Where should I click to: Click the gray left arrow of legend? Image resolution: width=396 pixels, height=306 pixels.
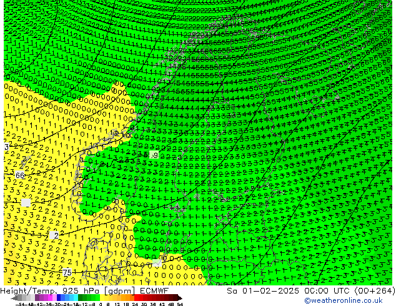coord(14,298)
